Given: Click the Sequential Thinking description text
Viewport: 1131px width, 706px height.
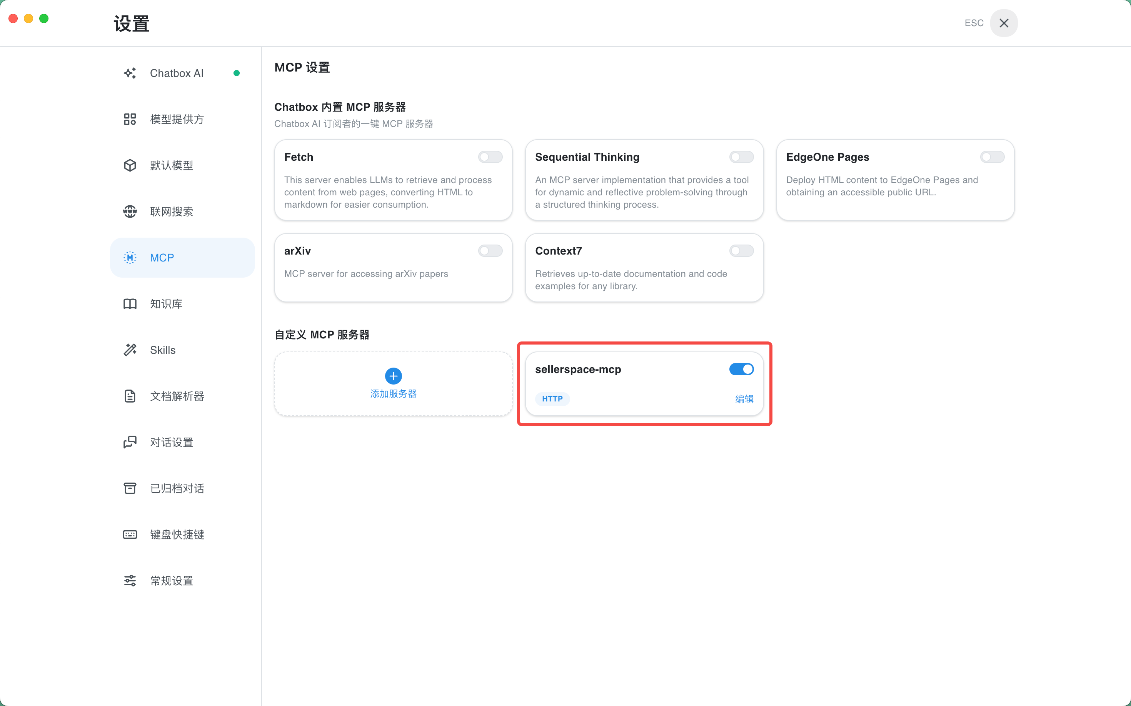Looking at the screenshot, I should tap(642, 192).
